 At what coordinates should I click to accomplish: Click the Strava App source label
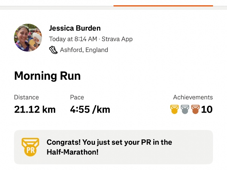coord(117,39)
